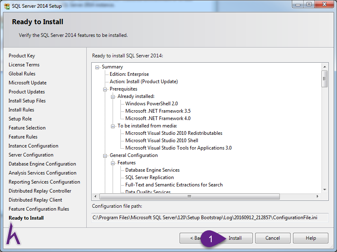This screenshot has height=252, width=337.
Task: Select Microsoft Update step
Action: tap(28, 83)
